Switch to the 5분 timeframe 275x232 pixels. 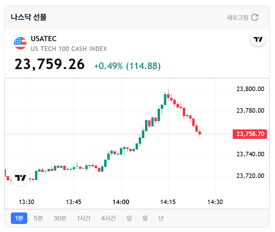[38, 218]
